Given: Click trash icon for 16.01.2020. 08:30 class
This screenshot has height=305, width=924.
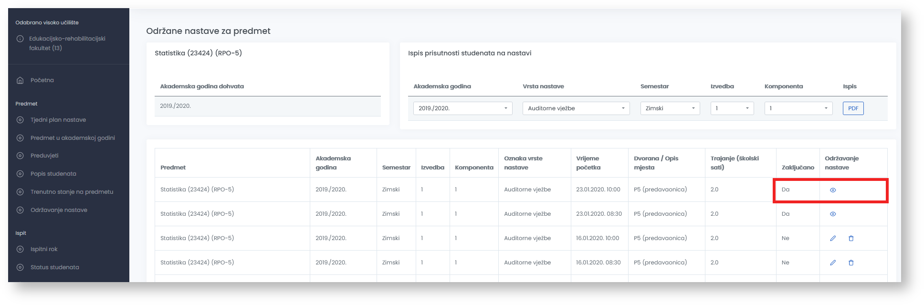Looking at the screenshot, I should coord(851,263).
